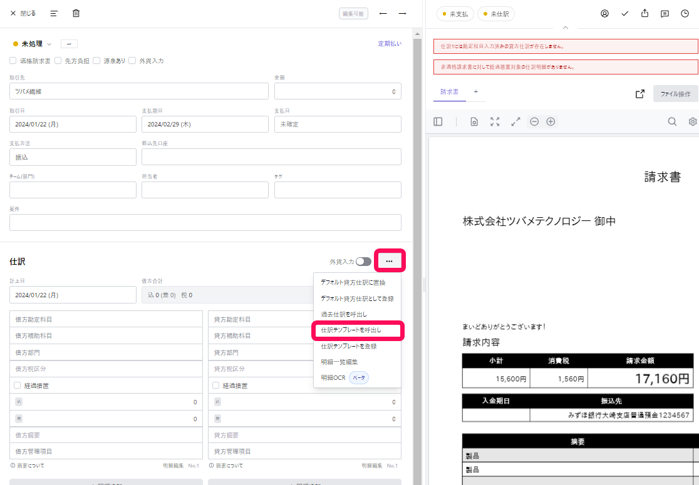Open the 計上日 date field
This screenshot has height=485, width=699.
point(73,295)
